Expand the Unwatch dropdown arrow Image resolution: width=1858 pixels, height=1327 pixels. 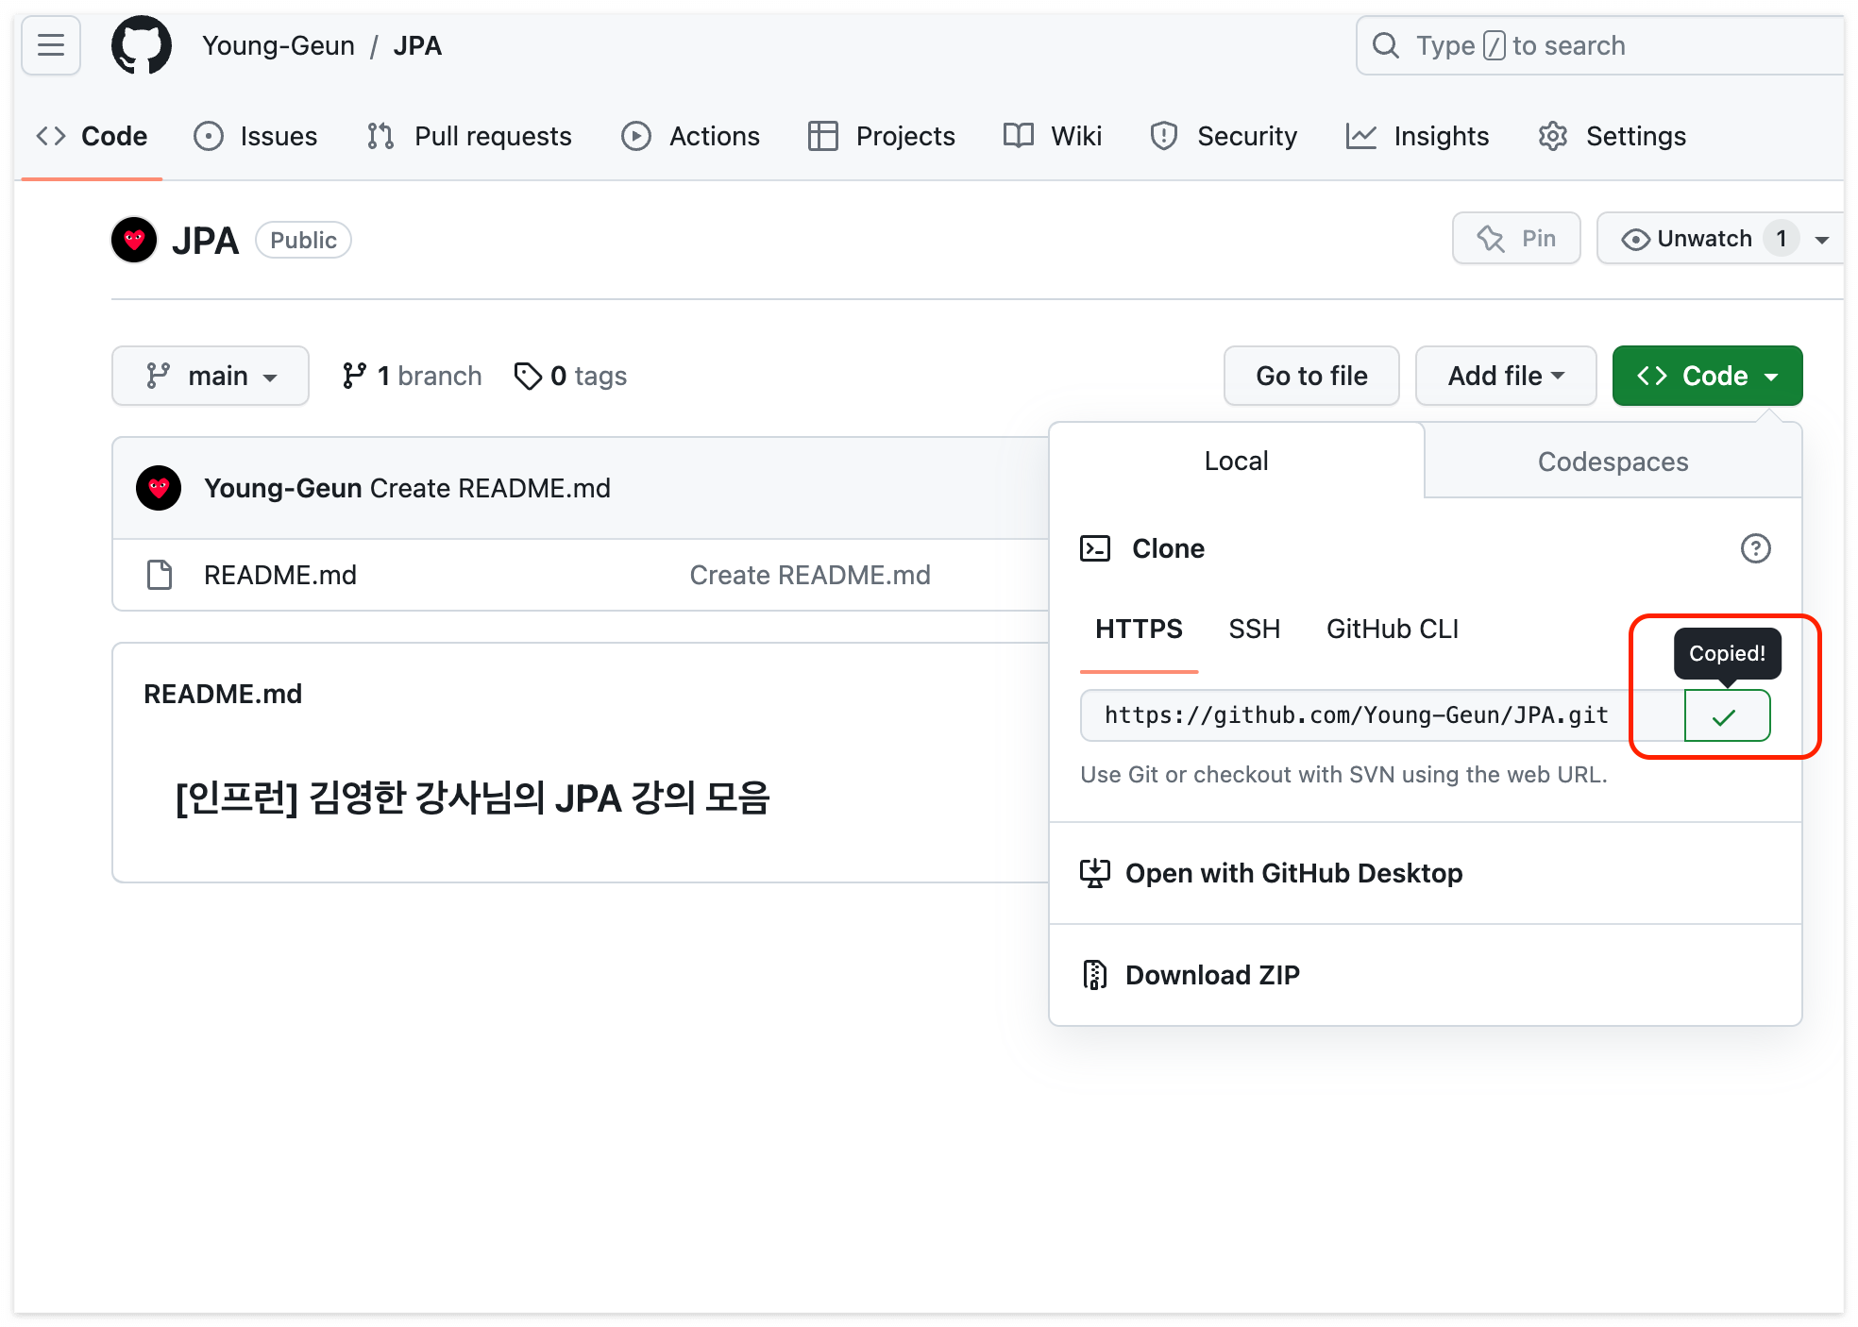coord(1822,240)
